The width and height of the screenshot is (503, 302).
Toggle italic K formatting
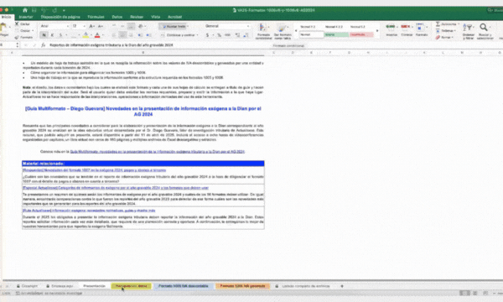52,35
